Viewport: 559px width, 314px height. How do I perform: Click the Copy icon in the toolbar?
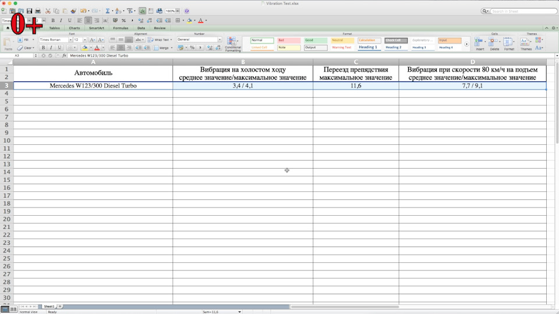(x=56, y=11)
